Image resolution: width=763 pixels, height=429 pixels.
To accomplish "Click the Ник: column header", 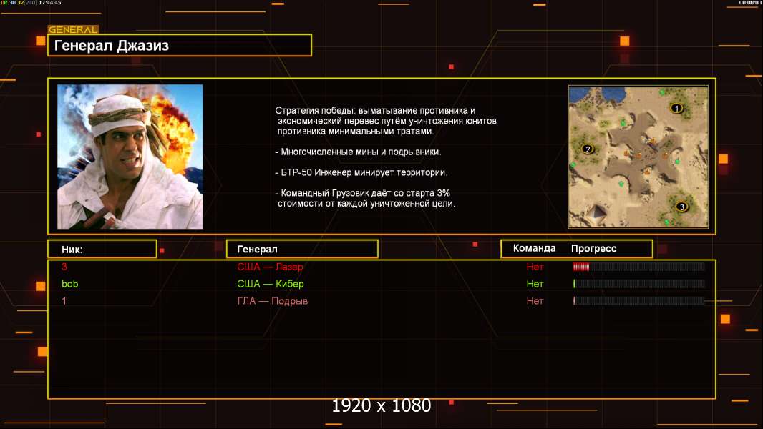I will click(102, 250).
